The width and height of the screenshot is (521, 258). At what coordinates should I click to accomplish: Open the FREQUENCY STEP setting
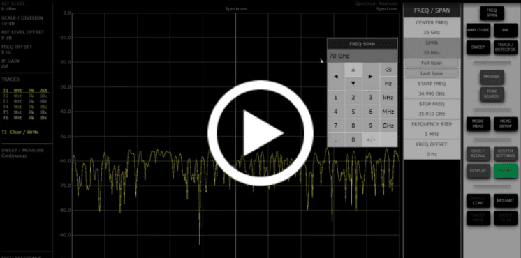coord(432,129)
